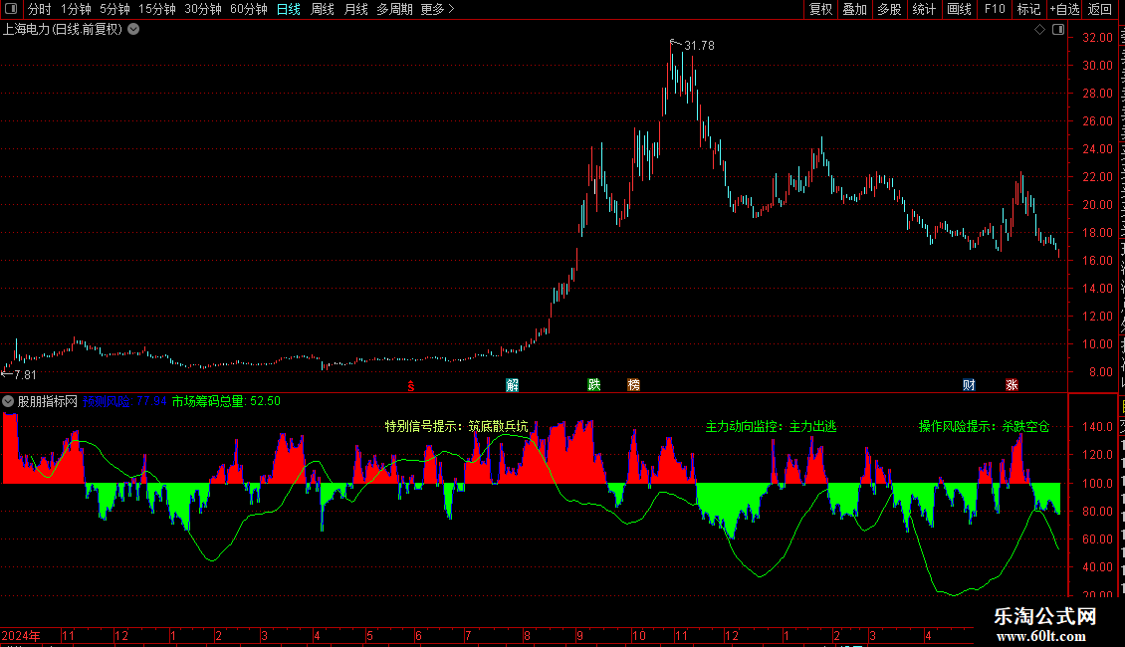The height and width of the screenshot is (647, 1125).
Task: Click the 上海电力(日线.前复权) title
Action: point(63,30)
